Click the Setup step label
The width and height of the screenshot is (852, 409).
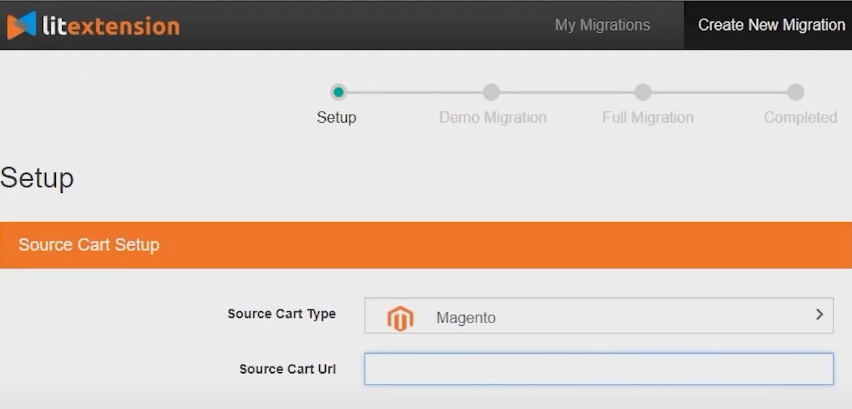click(337, 117)
